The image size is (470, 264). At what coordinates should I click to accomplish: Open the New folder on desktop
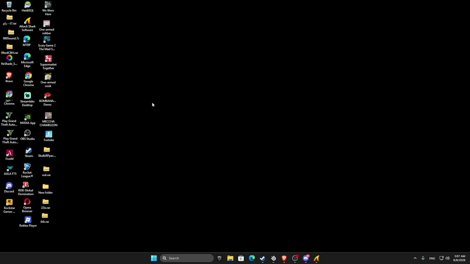click(x=46, y=189)
